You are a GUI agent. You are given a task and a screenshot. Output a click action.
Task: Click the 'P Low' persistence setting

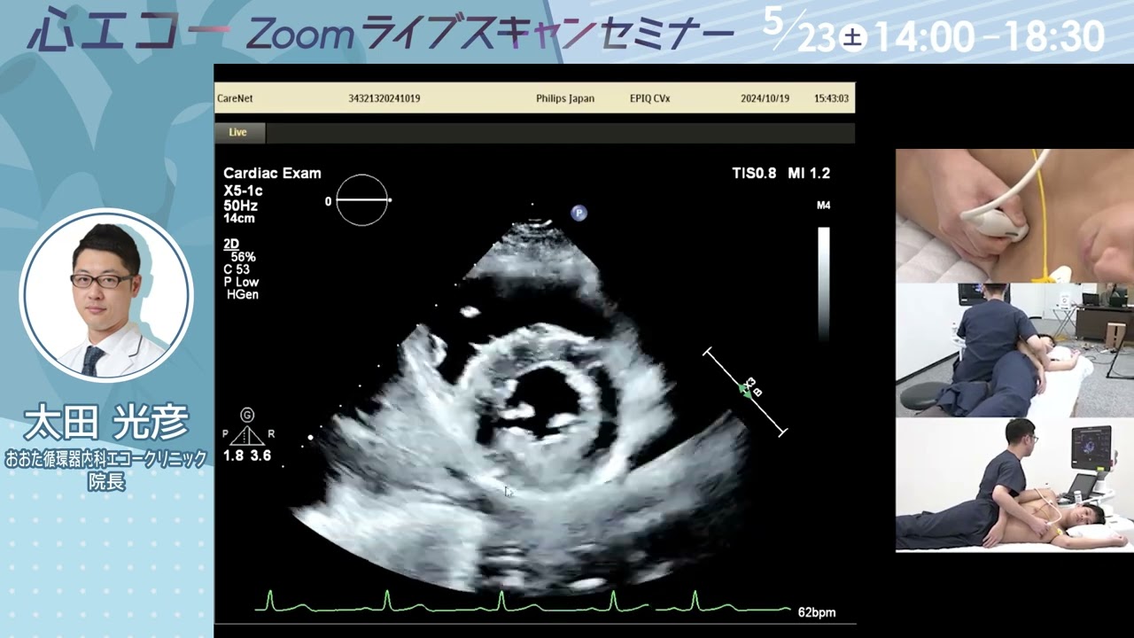[x=241, y=282]
